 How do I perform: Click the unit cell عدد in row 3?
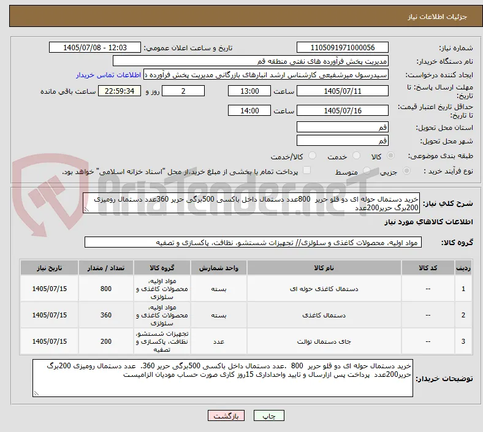click(219, 341)
